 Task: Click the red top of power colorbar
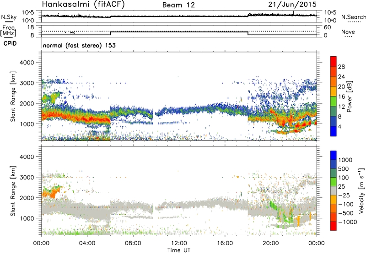tap(334, 61)
